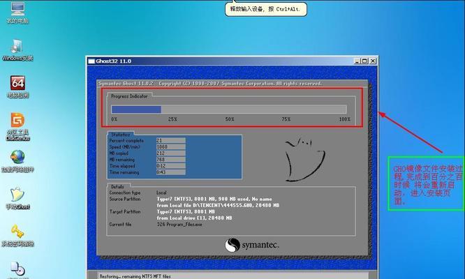Click the 释放输入设备 Ctrl+Alt tooltip

266,9
